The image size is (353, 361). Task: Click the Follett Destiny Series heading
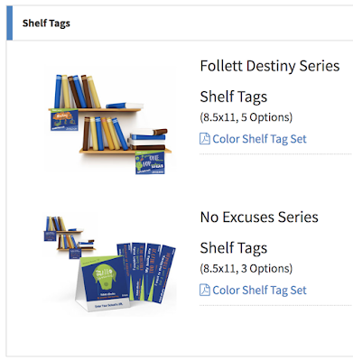pos(270,66)
